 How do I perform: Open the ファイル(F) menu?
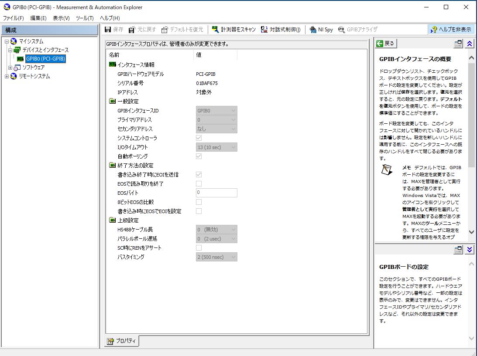click(13, 18)
